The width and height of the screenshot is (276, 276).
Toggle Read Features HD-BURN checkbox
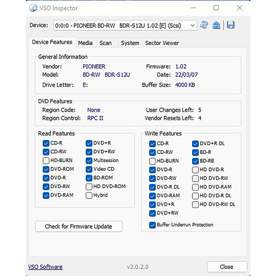pyautogui.click(x=46, y=160)
